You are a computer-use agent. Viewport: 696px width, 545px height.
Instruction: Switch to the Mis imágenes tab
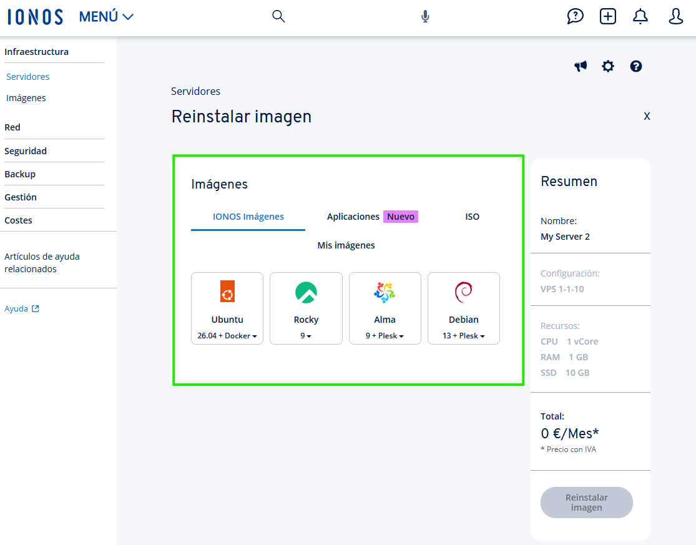pyautogui.click(x=346, y=245)
